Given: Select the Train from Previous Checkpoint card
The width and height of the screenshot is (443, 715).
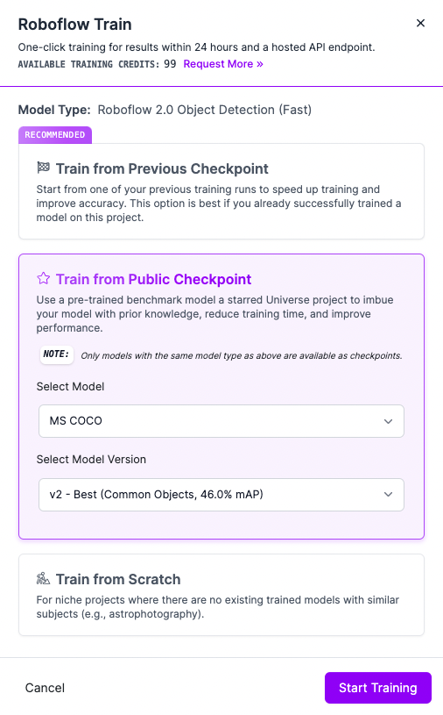Looking at the screenshot, I should 221,191.
